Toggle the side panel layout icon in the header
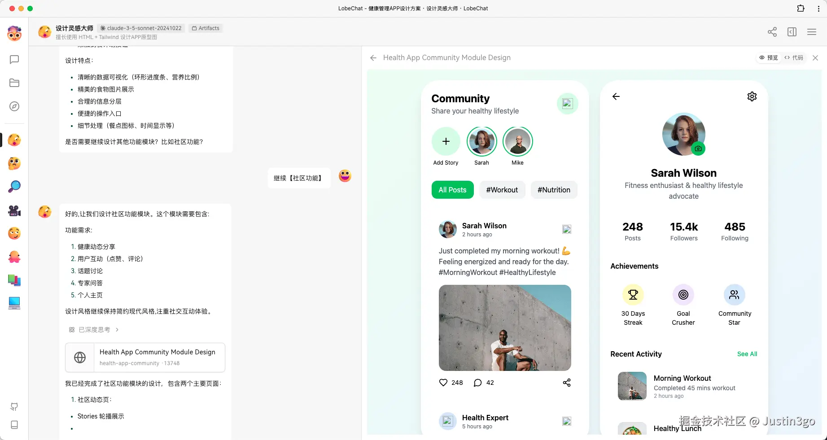The height and width of the screenshot is (440, 827). (x=792, y=32)
